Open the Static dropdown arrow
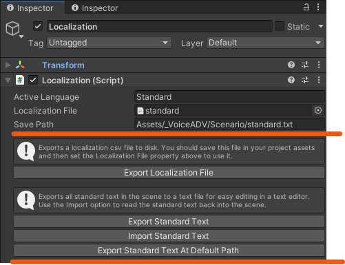 pos(321,26)
